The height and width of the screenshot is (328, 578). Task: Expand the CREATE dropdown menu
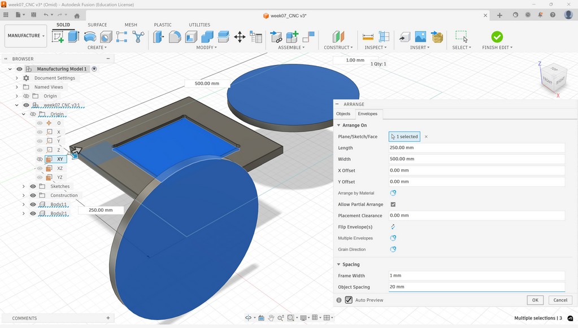coord(97,47)
